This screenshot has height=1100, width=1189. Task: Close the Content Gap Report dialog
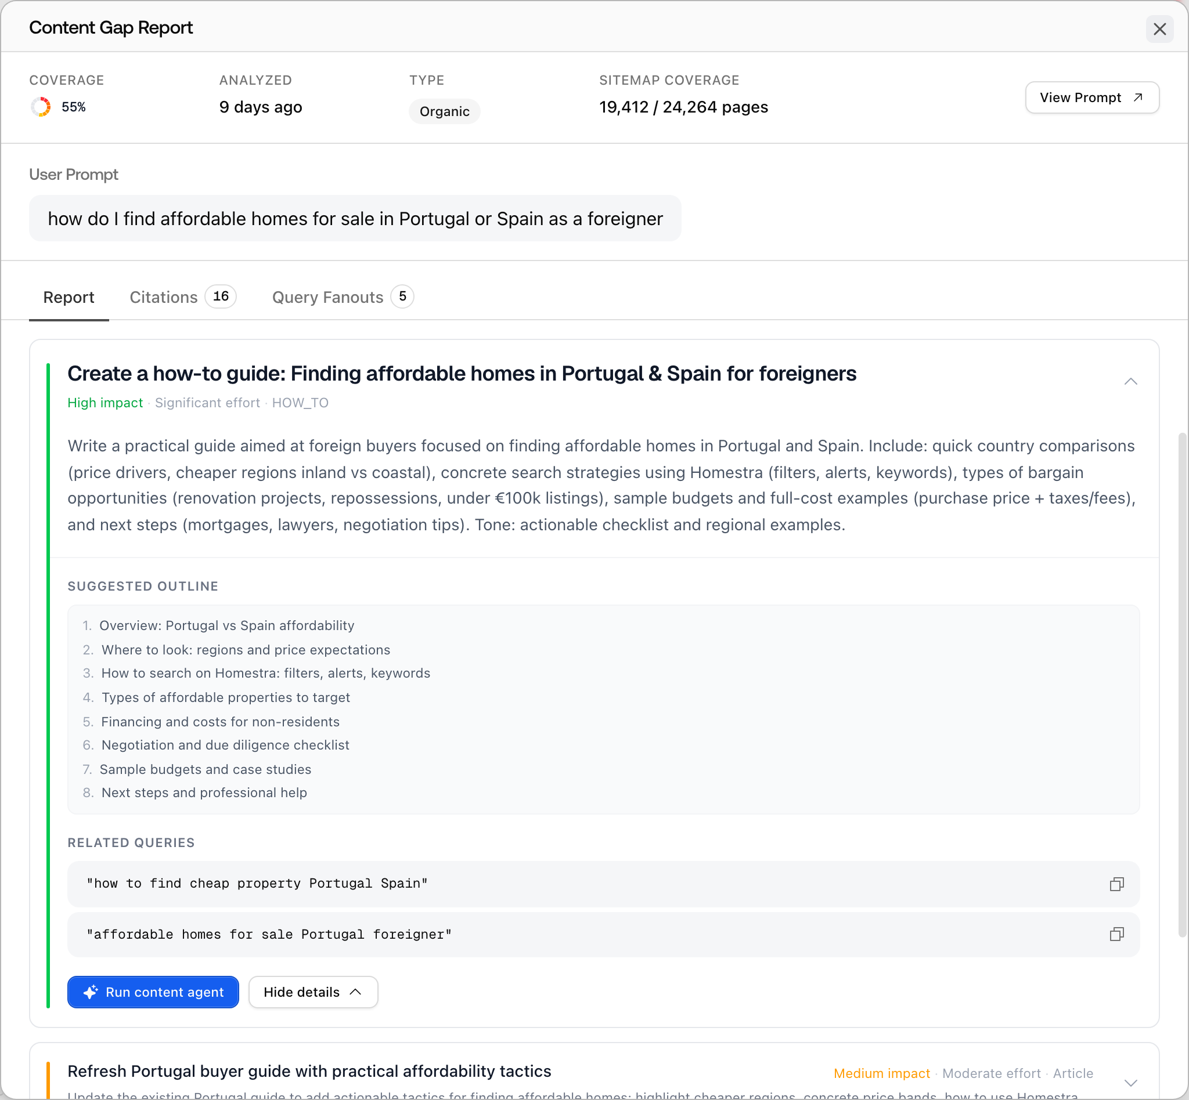[1159, 29]
